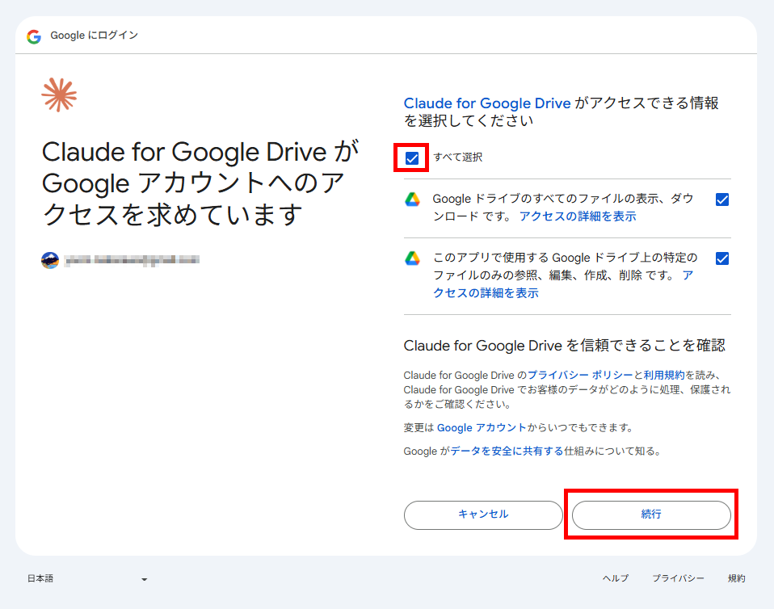Click the account avatar picture
This screenshot has width=774, height=609.
50,260
